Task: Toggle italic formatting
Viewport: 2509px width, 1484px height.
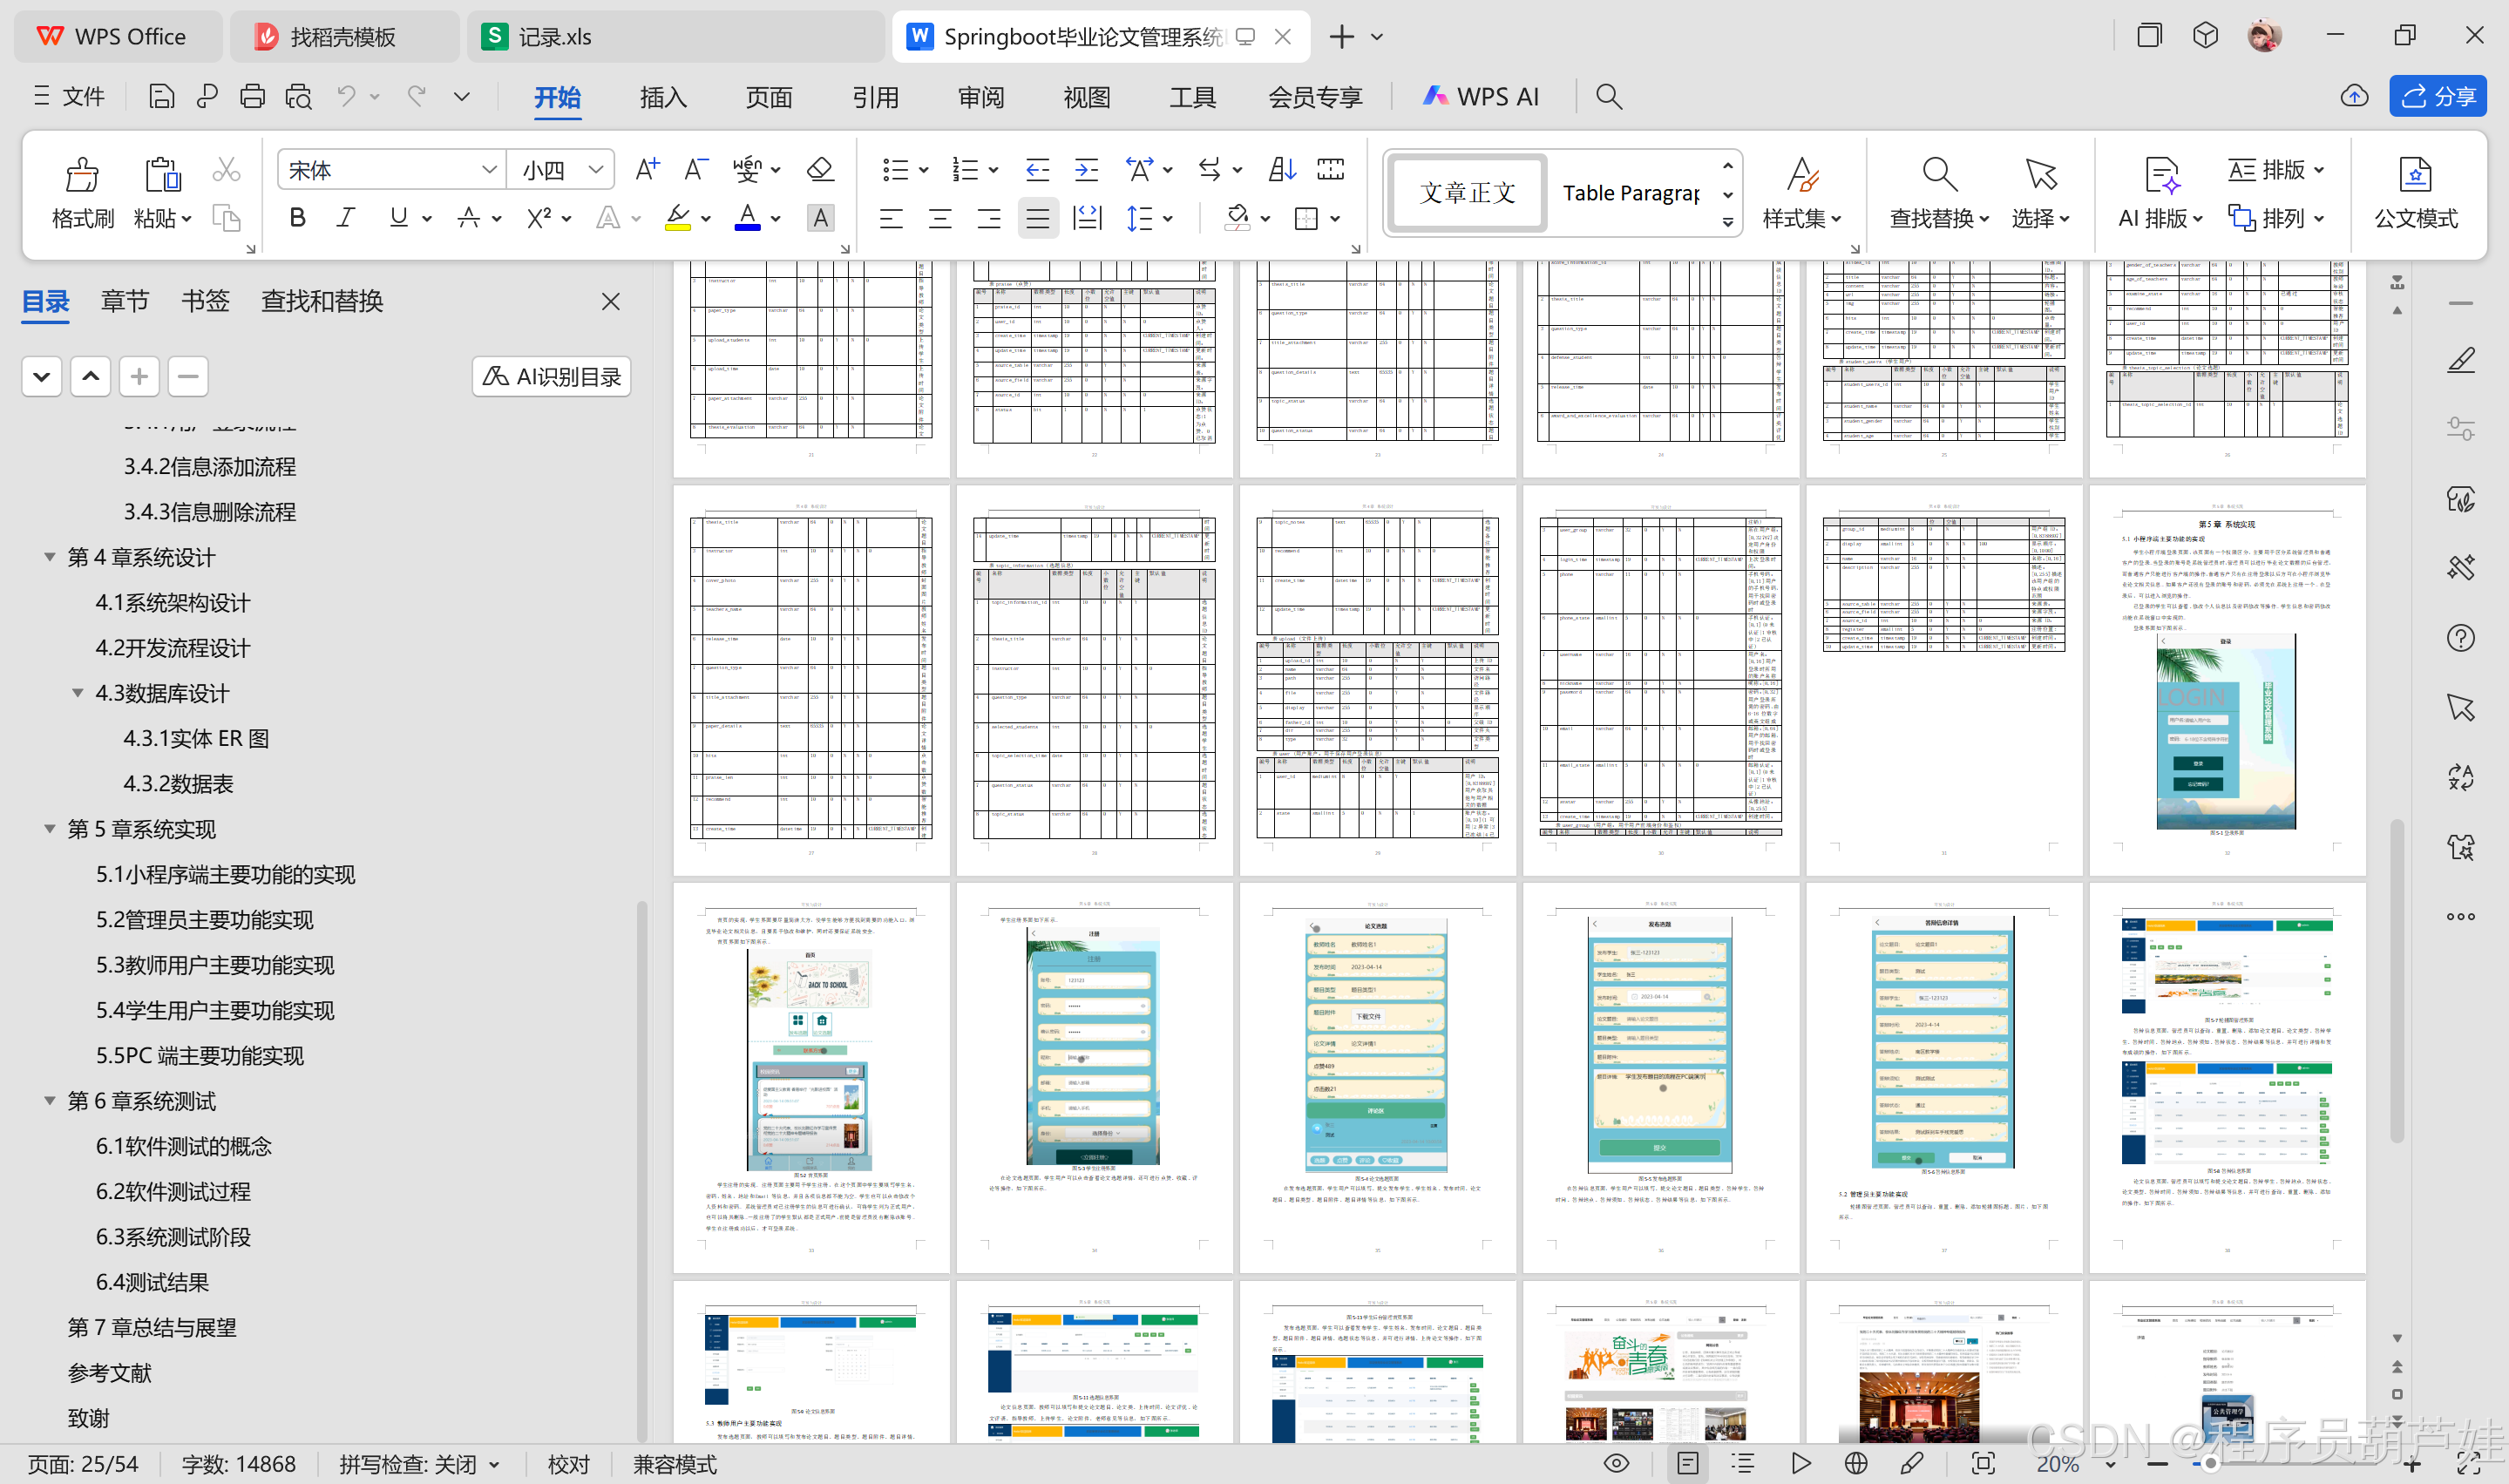Action: [346, 218]
